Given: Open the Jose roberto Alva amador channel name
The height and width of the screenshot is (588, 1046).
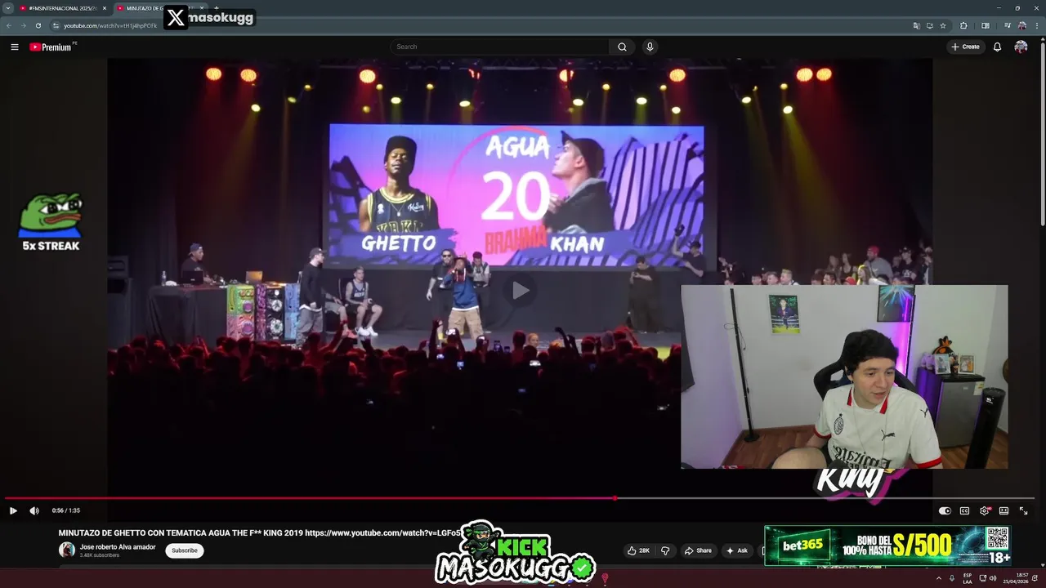Looking at the screenshot, I should pos(118,547).
